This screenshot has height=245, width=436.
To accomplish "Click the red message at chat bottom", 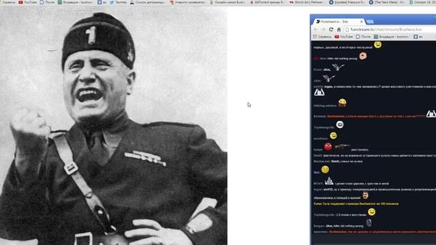I will click(382, 231).
